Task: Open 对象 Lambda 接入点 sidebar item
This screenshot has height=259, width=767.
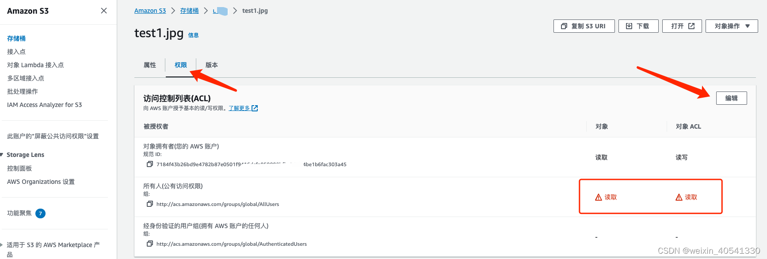Action: (35, 65)
